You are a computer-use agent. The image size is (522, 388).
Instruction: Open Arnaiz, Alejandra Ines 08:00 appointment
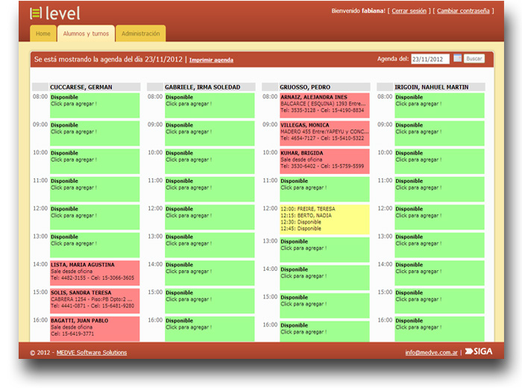coord(324,104)
